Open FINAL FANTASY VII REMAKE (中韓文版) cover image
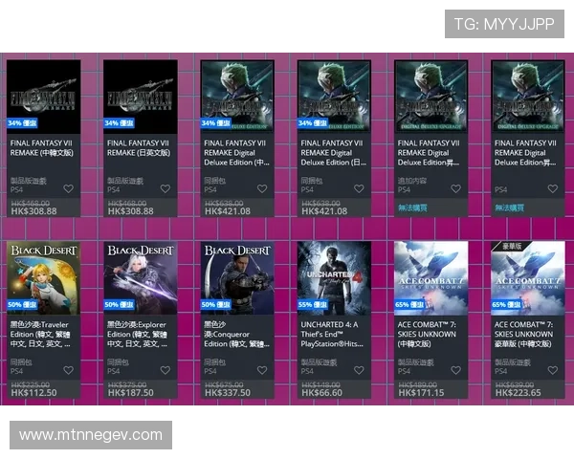Screen dimensions: 574x459 click(x=44, y=93)
